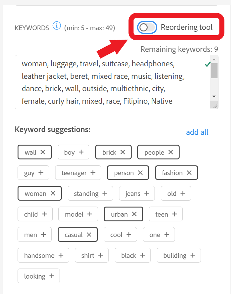The width and height of the screenshot is (231, 294).
Task: Add the 'jeans' keyword plus icon
Action: tap(146, 193)
